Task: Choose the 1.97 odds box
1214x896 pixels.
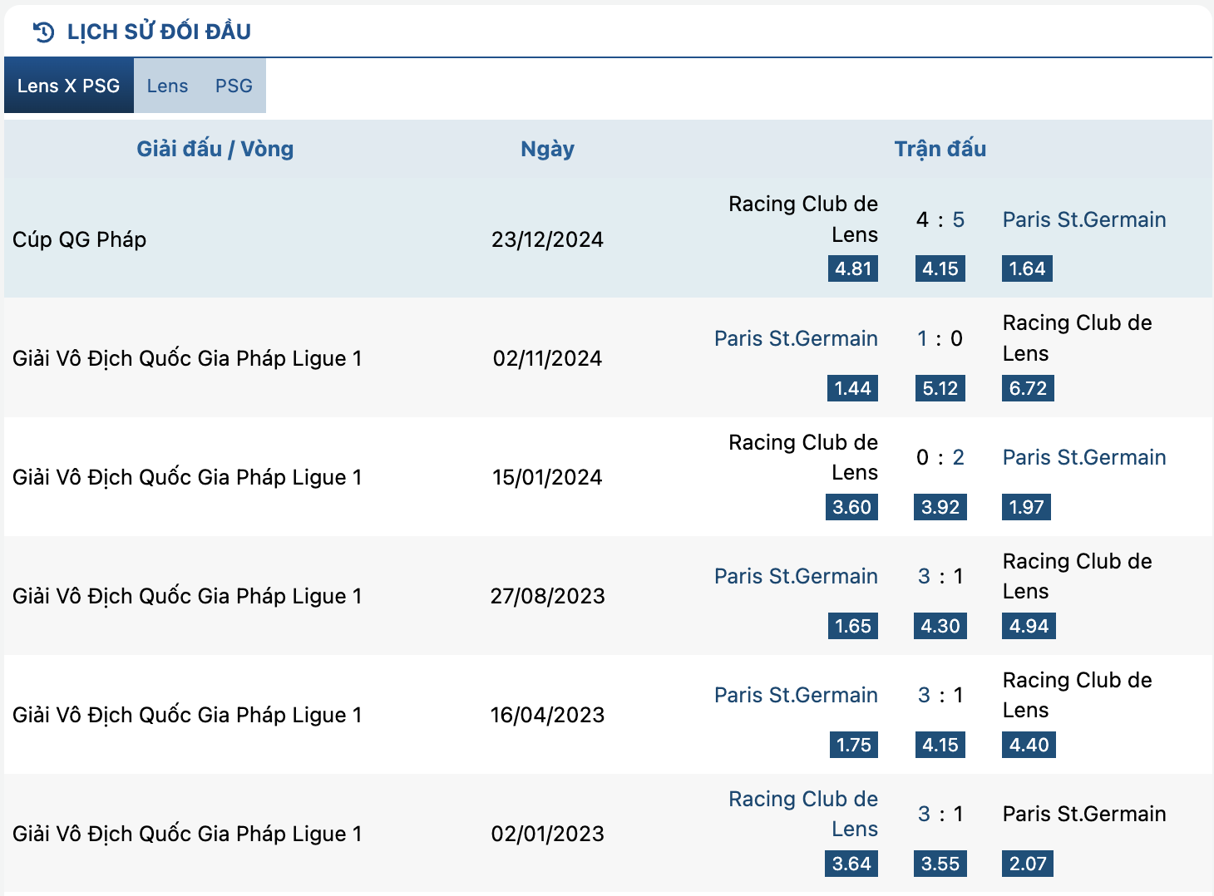Action: click(x=1026, y=507)
